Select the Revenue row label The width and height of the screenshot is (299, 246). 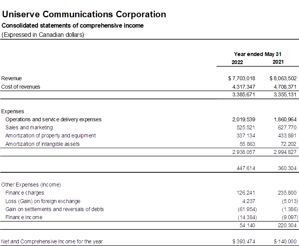coord(11,78)
